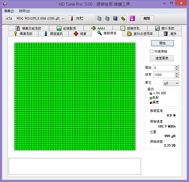Screen dimensions: 189x182
Task: Select the 錯誤掃描 tab
Action: 107,33
